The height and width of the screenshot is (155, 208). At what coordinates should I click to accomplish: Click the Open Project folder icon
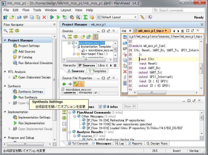12,17
